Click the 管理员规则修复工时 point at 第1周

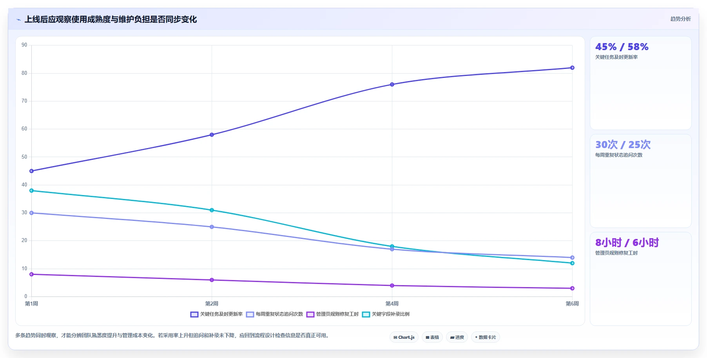(x=32, y=275)
